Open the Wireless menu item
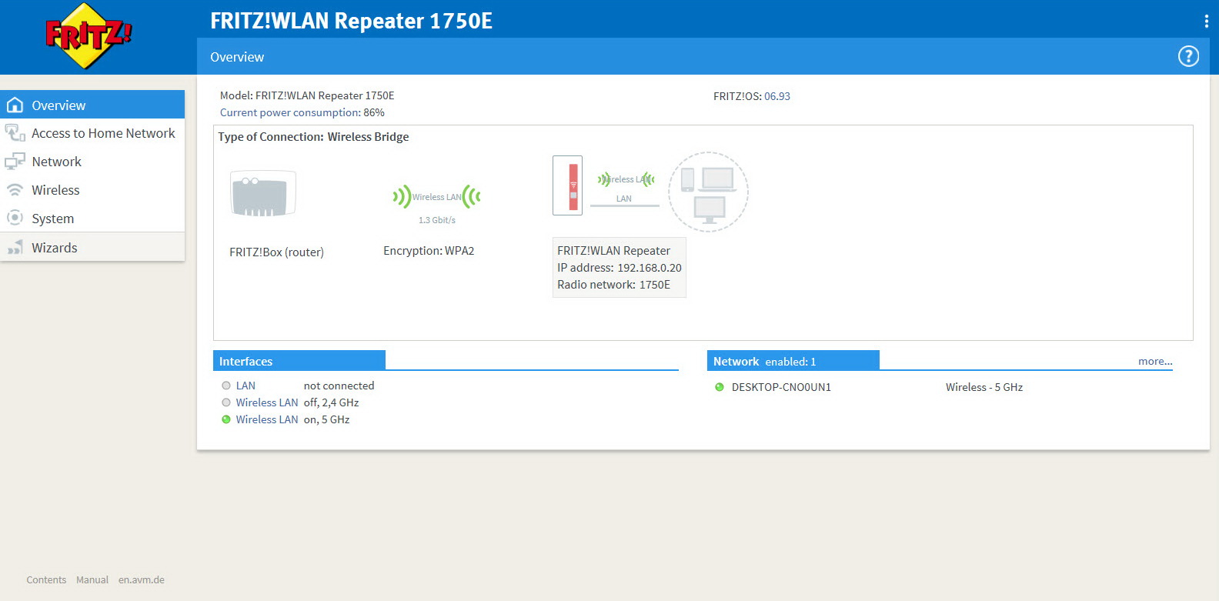This screenshot has width=1219, height=601. 92,190
